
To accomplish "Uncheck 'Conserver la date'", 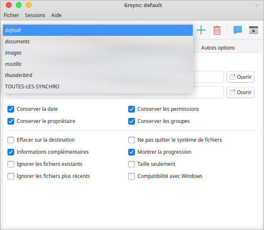I will (x=11, y=109).
